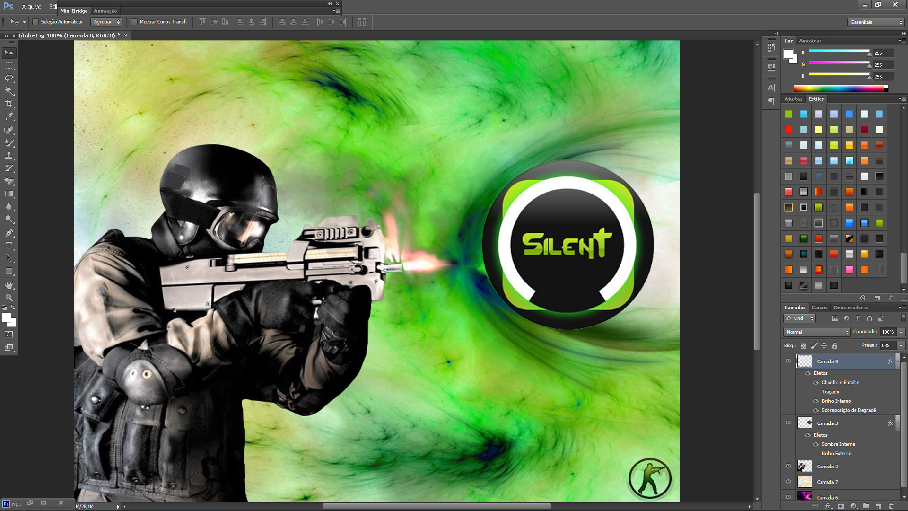Open the Arquivo menu
The width and height of the screenshot is (908, 511).
(x=32, y=7)
